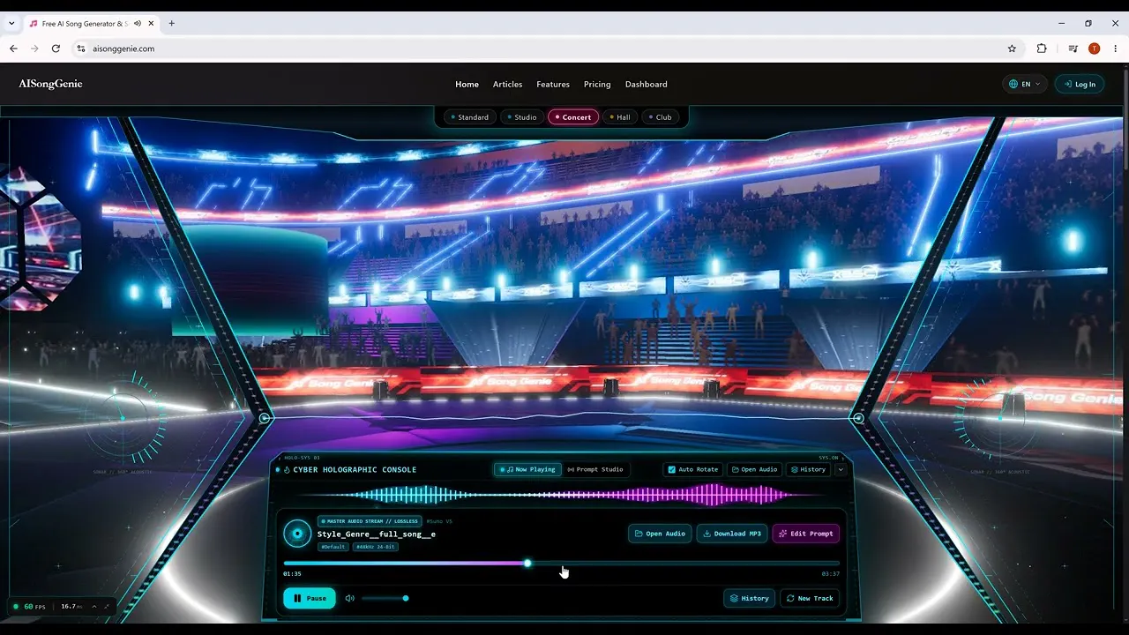Start a New Track
Screen dimensions: 1129x635
pos(810,598)
